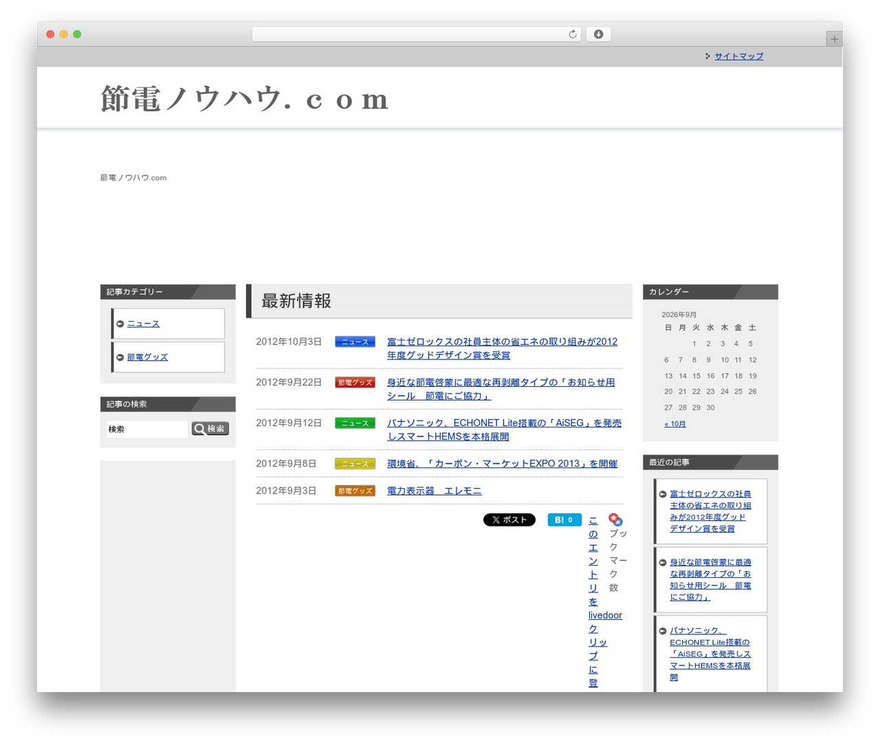This screenshot has width=880, height=745.
Task: Click the livedoor clip bookmark icon
Action: point(615,520)
